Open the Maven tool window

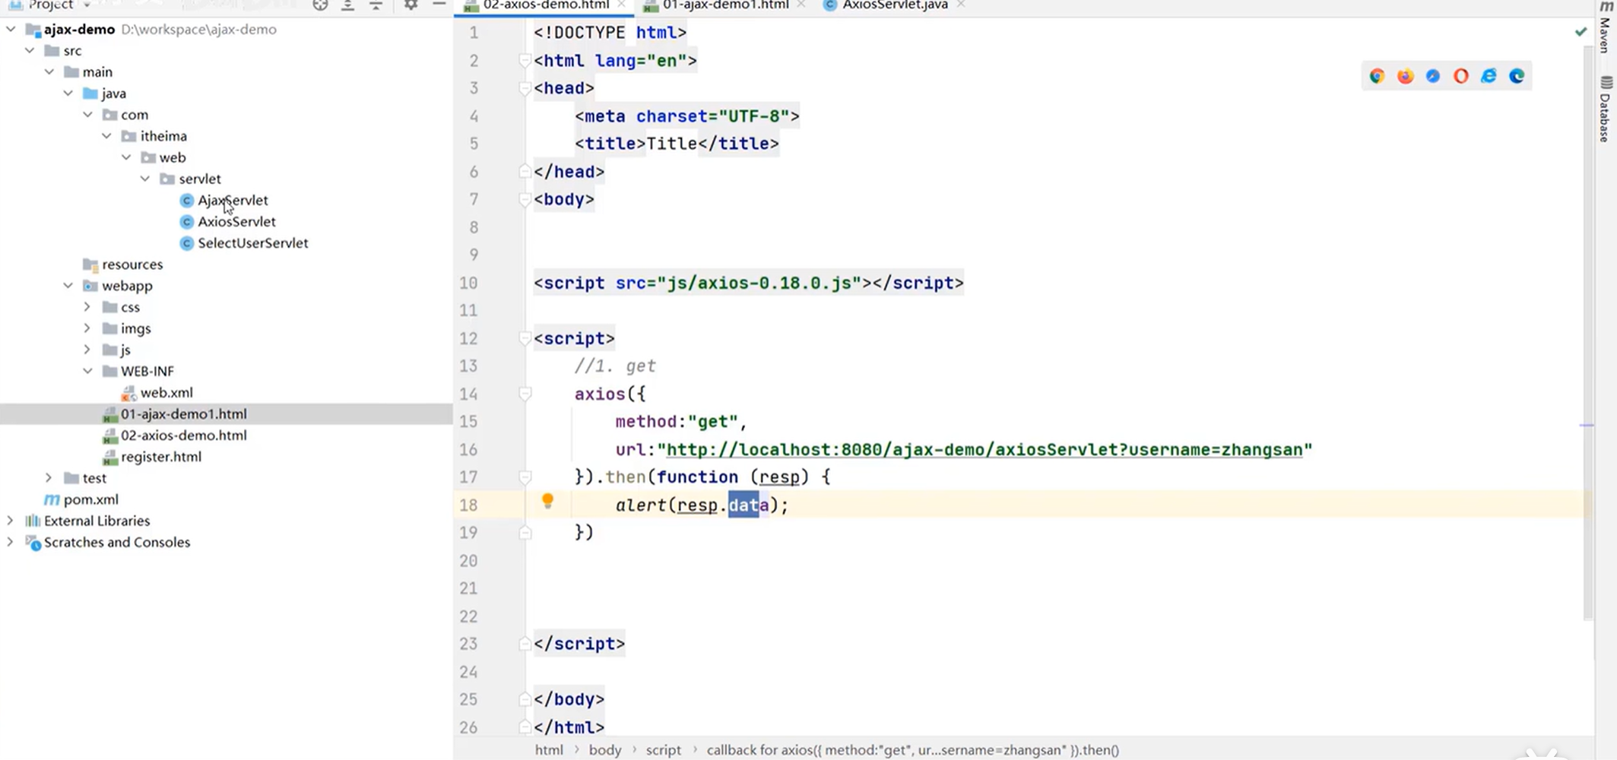tap(1606, 26)
